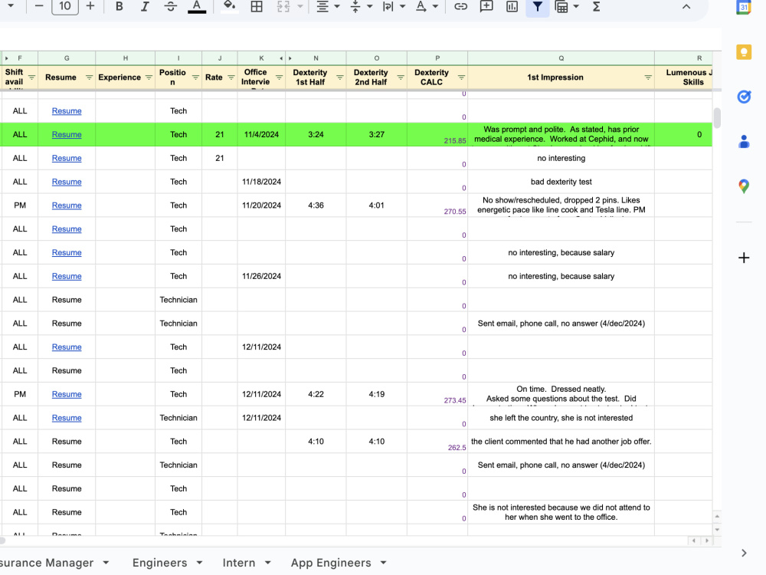
Task: Open table views icon
Action: pos(561,6)
